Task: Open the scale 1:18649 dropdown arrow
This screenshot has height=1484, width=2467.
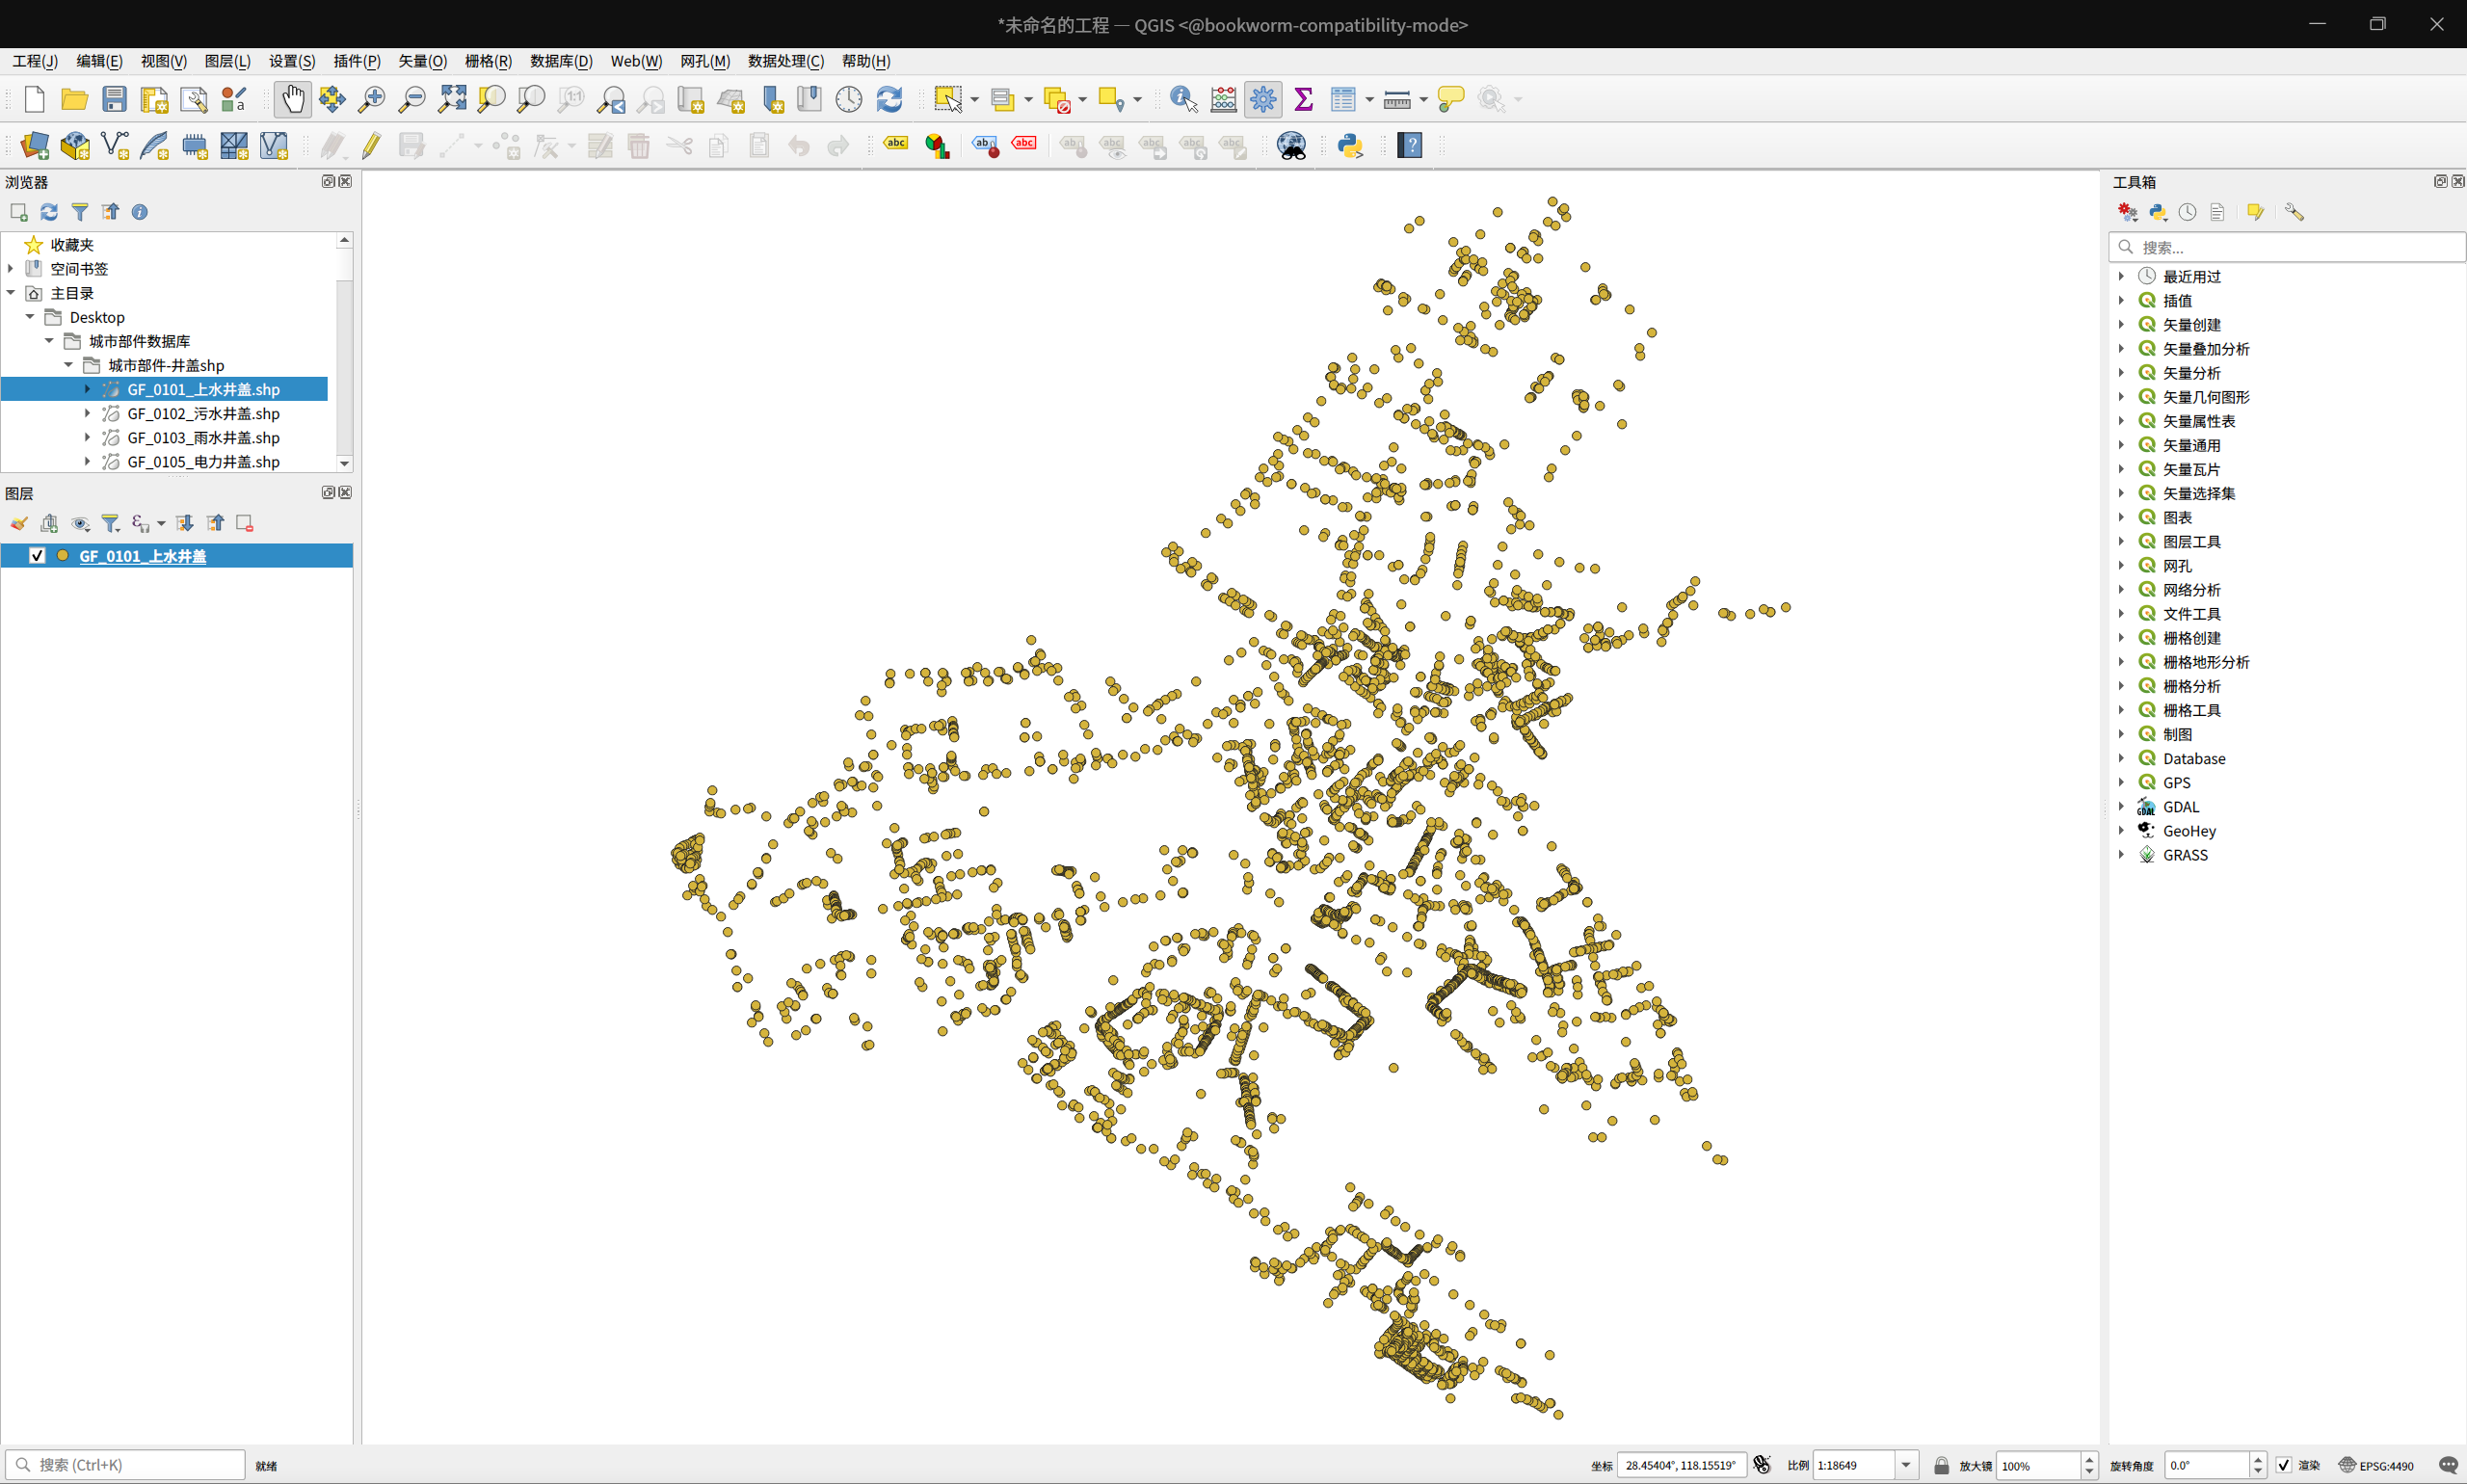Action: 1906,1465
